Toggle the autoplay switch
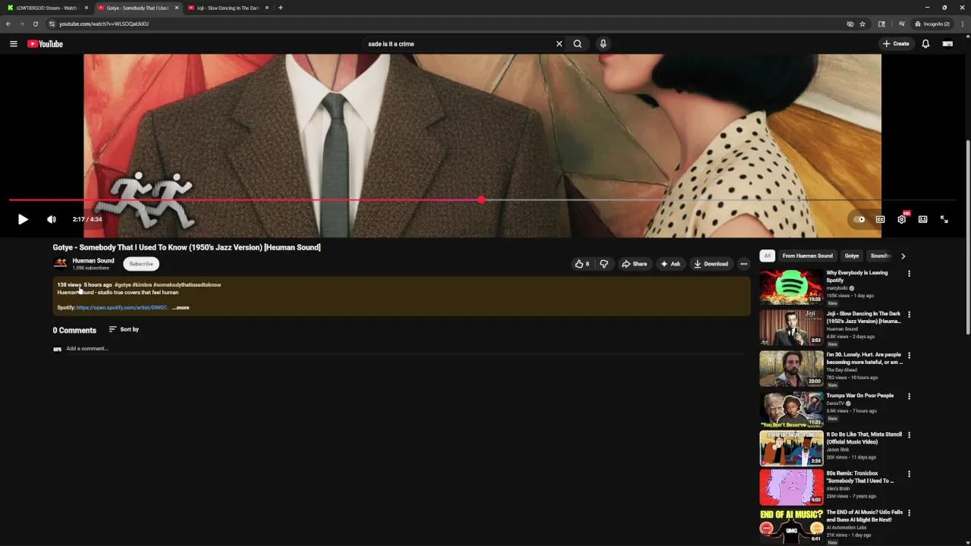The image size is (971, 546). coord(859,219)
